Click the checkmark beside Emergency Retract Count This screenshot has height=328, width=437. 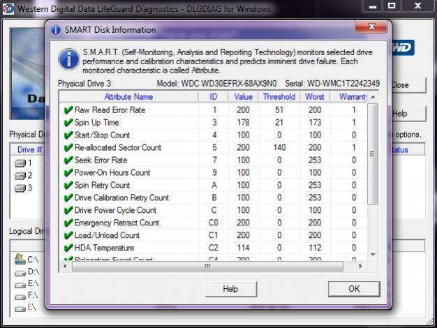[x=68, y=223]
